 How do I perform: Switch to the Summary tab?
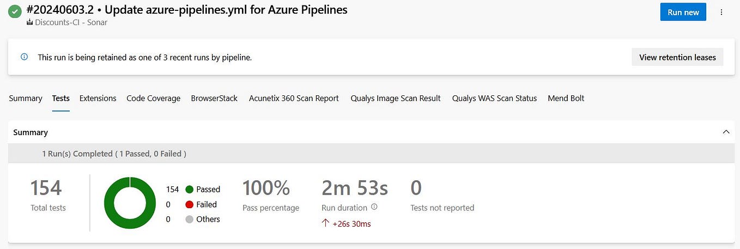tap(25, 99)
